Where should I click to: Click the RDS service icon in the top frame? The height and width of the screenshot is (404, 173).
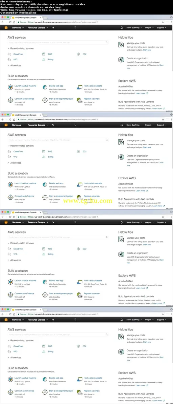point(44,54)
